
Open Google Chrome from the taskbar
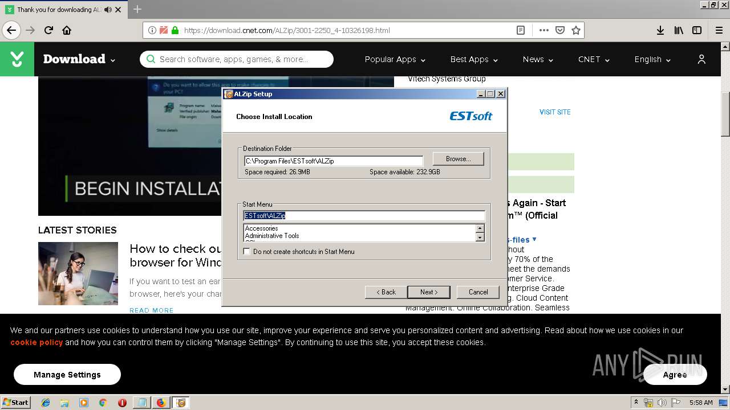(103, 403)
